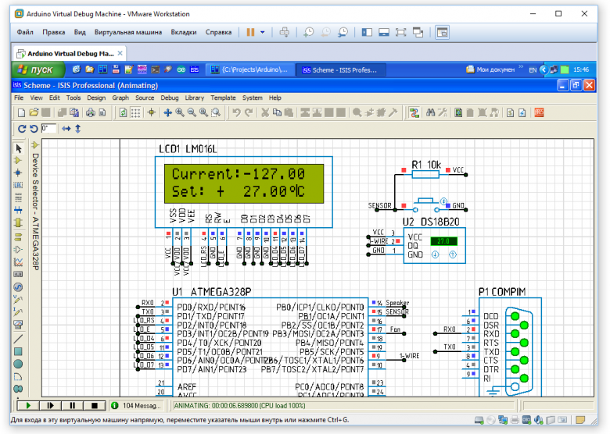This screenshot has height=434, width=610.
Task: Select the Selection Mode arrow tool
Action: tap(18, 148)
